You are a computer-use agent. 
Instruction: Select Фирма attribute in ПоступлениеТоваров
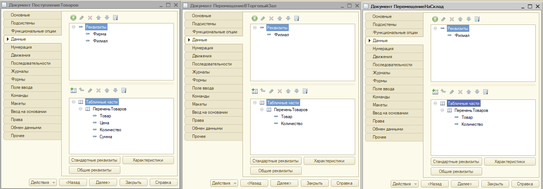click(100, 34)
